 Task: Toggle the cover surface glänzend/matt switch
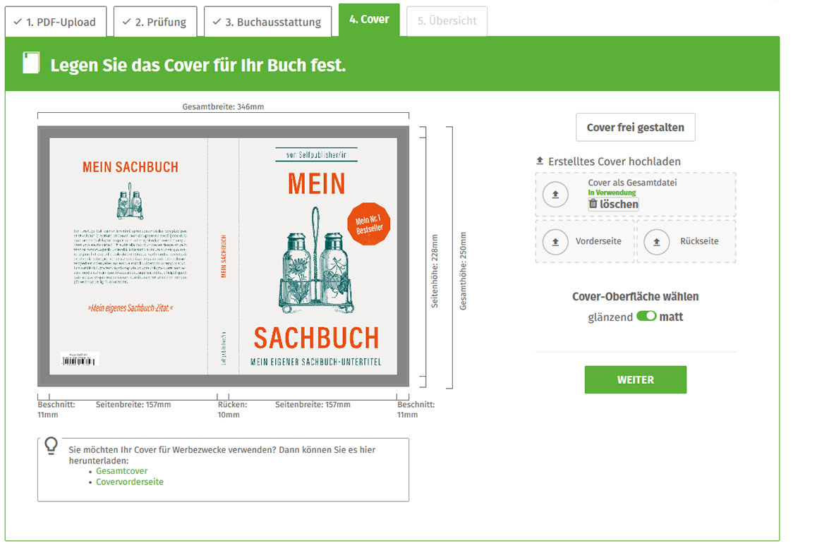[x=646, y=317]
